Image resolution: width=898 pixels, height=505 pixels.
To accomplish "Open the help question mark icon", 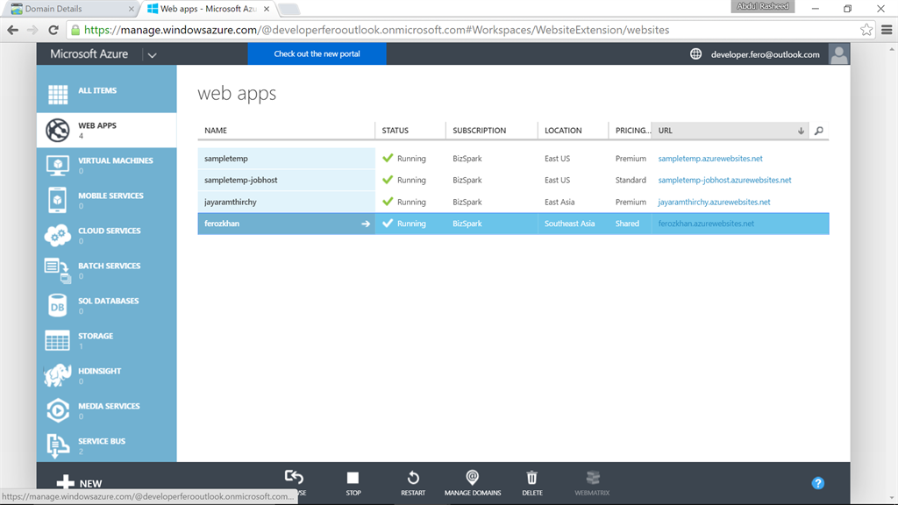I will point(818,483).
